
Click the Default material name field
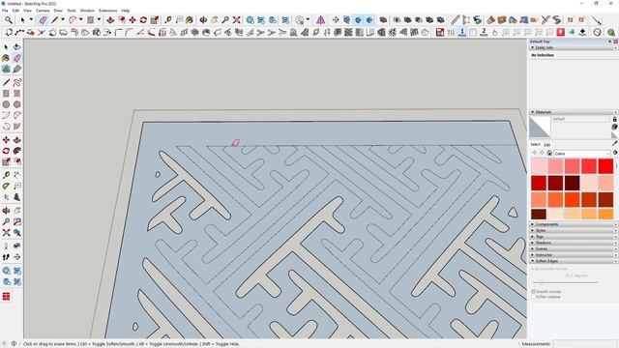click(580, 119)
